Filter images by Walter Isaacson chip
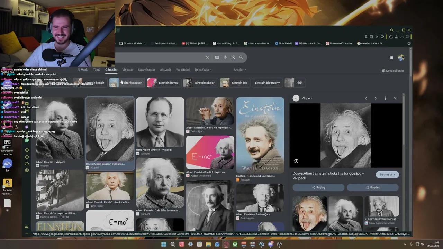This screenshot has height=249, width=443. tap(127, 83)
